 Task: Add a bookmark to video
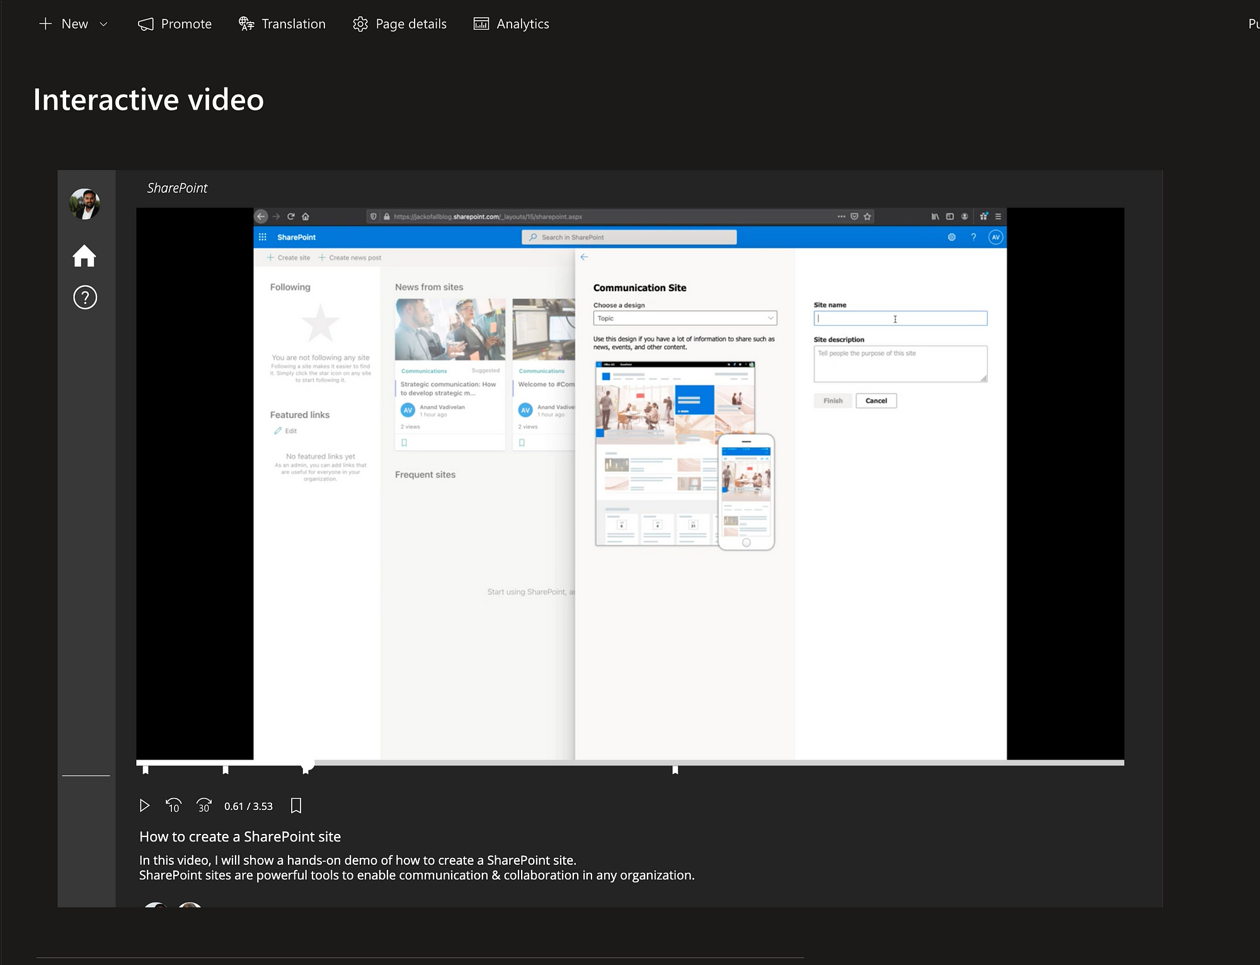tap(296, 806)
